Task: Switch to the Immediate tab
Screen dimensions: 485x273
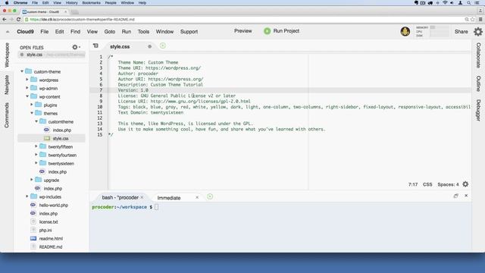Action: point(169,198)
